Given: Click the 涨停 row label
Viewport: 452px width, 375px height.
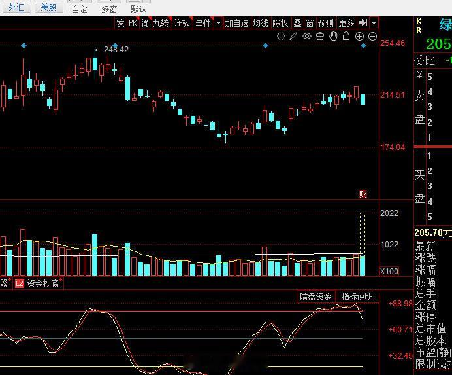Looking at the screenshot, I should (425, 317).
